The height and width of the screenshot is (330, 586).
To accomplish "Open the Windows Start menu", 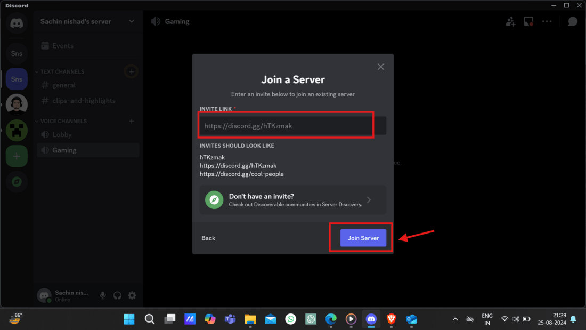I will click(128, 319).
